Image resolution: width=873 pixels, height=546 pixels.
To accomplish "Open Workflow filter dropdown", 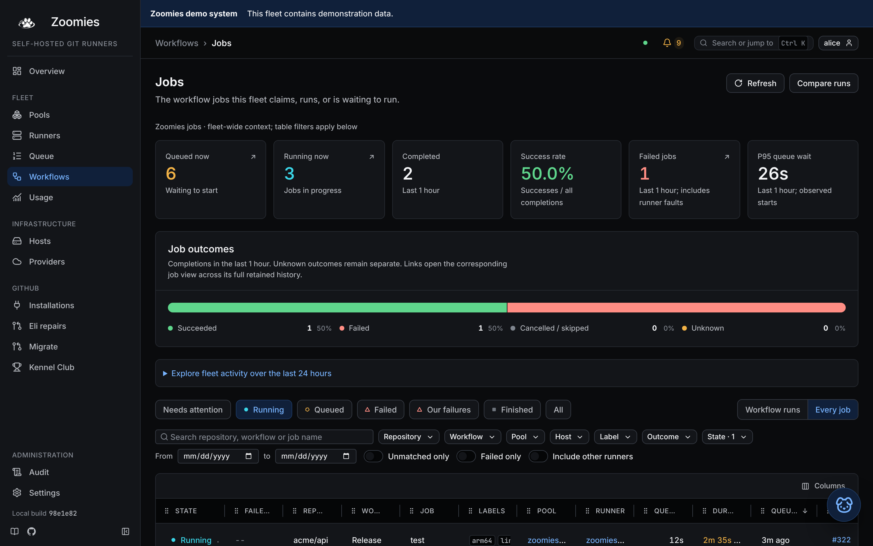I will pyautogui.click(x=472, y=436).
